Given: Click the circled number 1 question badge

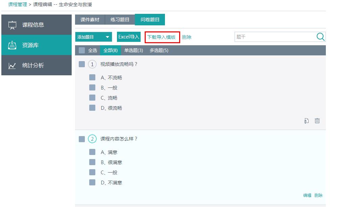Looking at the screenshot, I should pyautogui.click(x=92, y=64).
